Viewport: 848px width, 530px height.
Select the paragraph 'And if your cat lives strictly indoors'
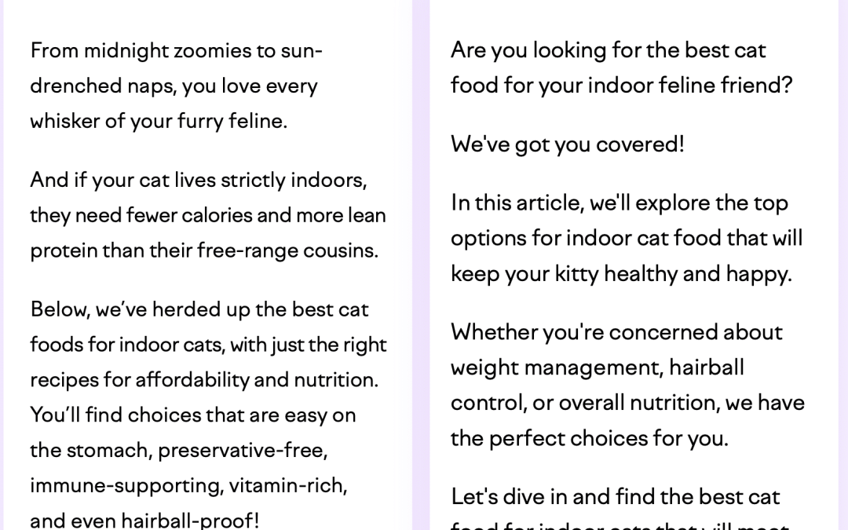click(208, 214)
